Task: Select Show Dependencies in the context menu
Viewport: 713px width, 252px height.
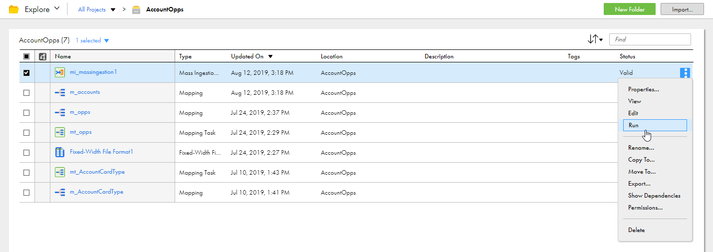Action: coord(655,196)
